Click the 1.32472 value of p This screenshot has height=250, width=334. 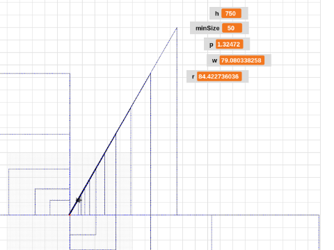point(230,44)
